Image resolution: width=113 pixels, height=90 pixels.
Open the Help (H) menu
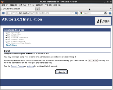pyautogui.click(x=57, y=5)
